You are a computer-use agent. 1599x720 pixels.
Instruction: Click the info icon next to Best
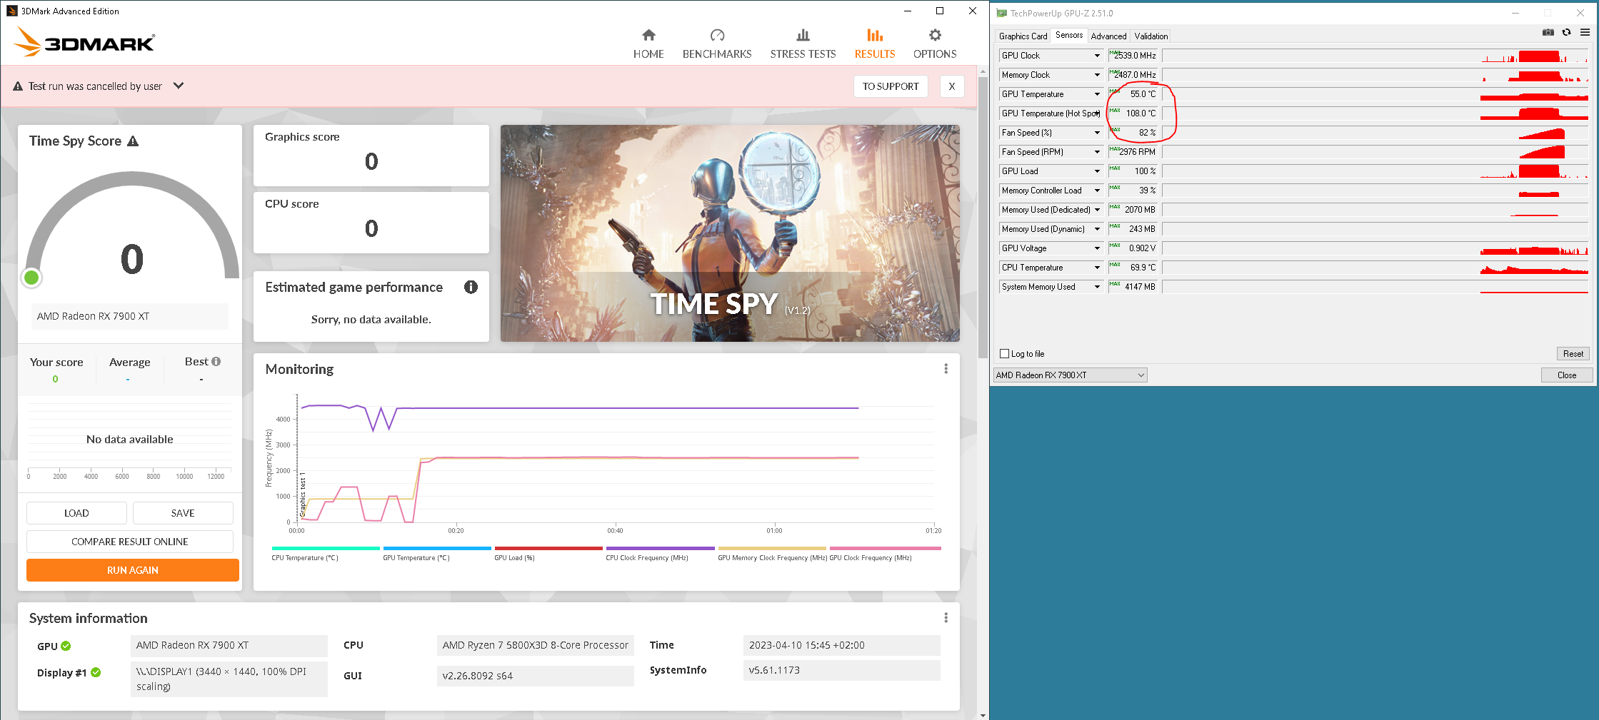(x=216, y=362)
